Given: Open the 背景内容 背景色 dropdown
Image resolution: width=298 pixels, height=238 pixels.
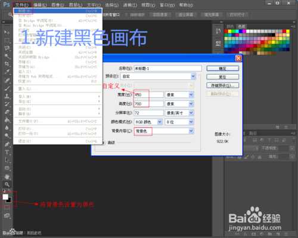Looking at the screenshot, I should 191,131.
